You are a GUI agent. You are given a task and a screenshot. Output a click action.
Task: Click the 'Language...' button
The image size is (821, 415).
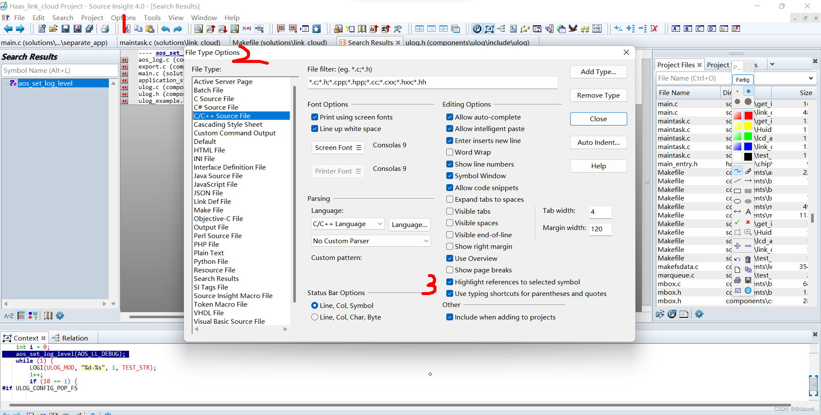(409, 224)
